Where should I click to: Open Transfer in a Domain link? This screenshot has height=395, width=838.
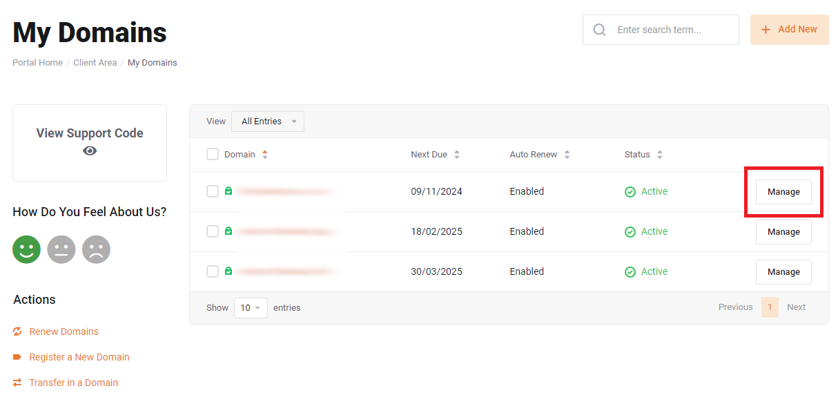pyautogui.click(x=74, y=383)
